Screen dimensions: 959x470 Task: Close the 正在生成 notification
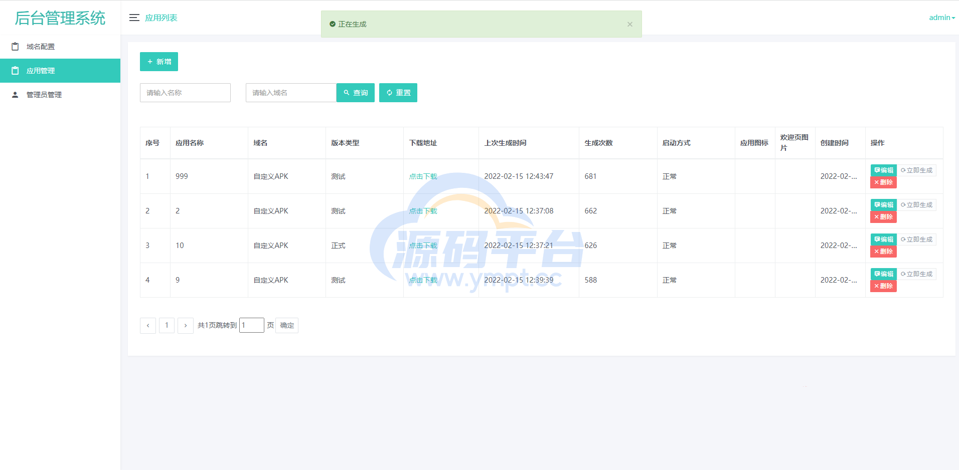point(630,24)
